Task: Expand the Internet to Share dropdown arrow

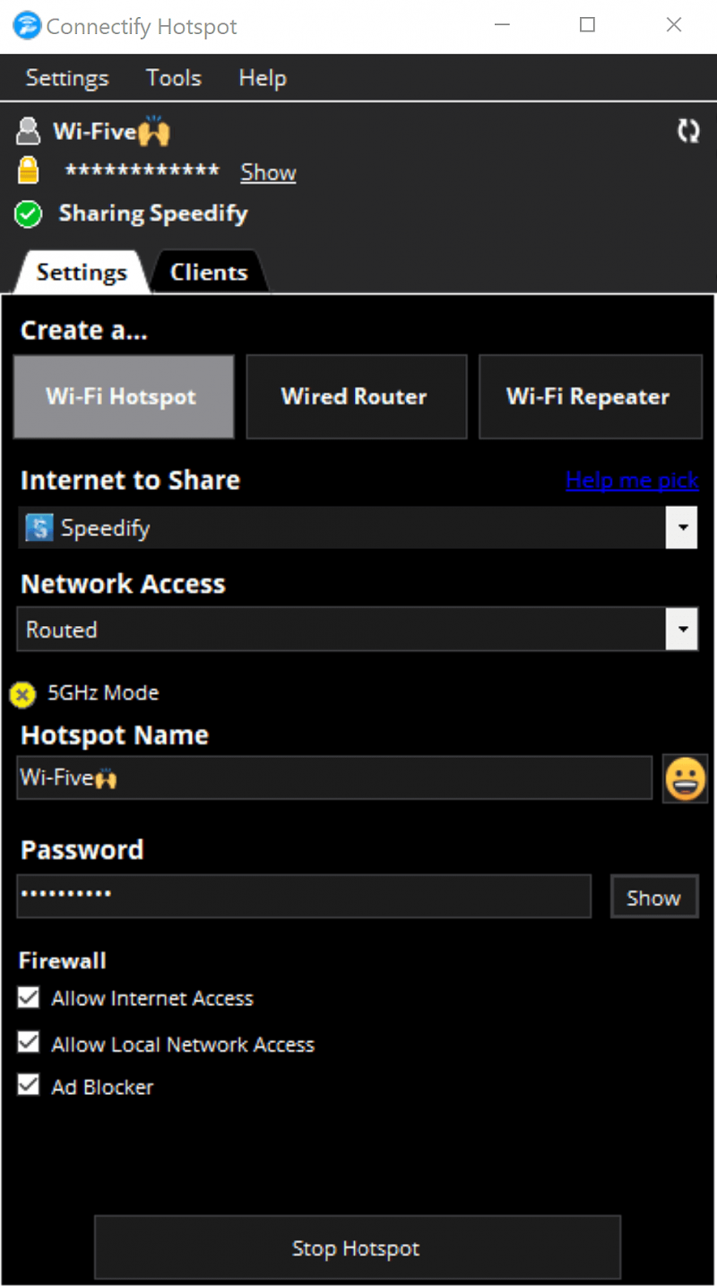Action: 681,528
